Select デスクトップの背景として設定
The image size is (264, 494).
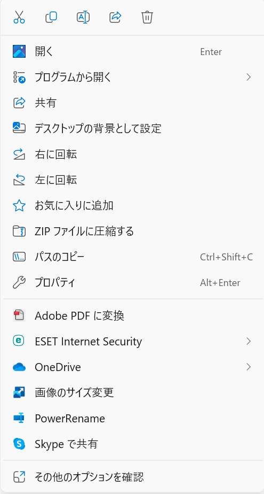132,128
